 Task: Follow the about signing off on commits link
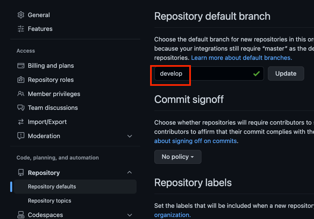pos(196,141)
